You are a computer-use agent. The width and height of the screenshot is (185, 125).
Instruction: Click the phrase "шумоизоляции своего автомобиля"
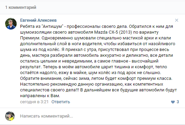click(x=57, y=32)
